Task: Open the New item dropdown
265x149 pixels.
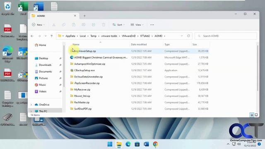Action: (39, 25)
